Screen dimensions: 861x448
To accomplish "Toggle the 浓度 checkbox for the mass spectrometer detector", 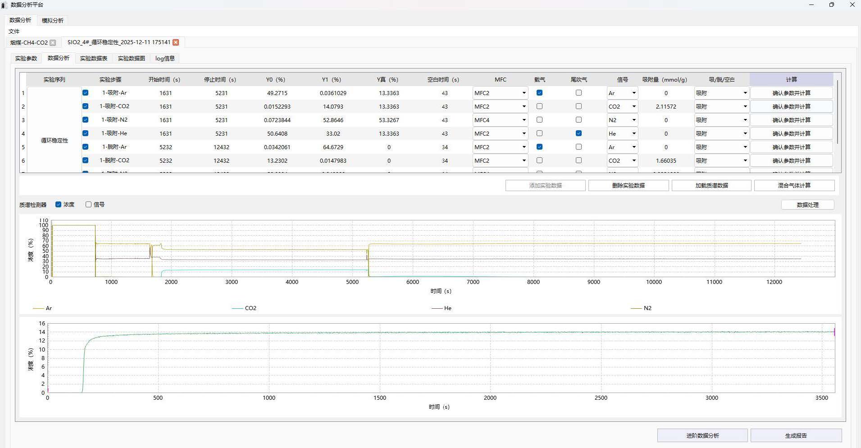I will [x=59, y=205].
